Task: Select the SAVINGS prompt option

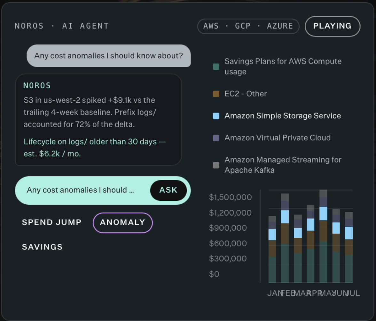Action: (x=42, y=247)
